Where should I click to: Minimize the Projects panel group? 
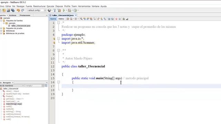(47, 15)
